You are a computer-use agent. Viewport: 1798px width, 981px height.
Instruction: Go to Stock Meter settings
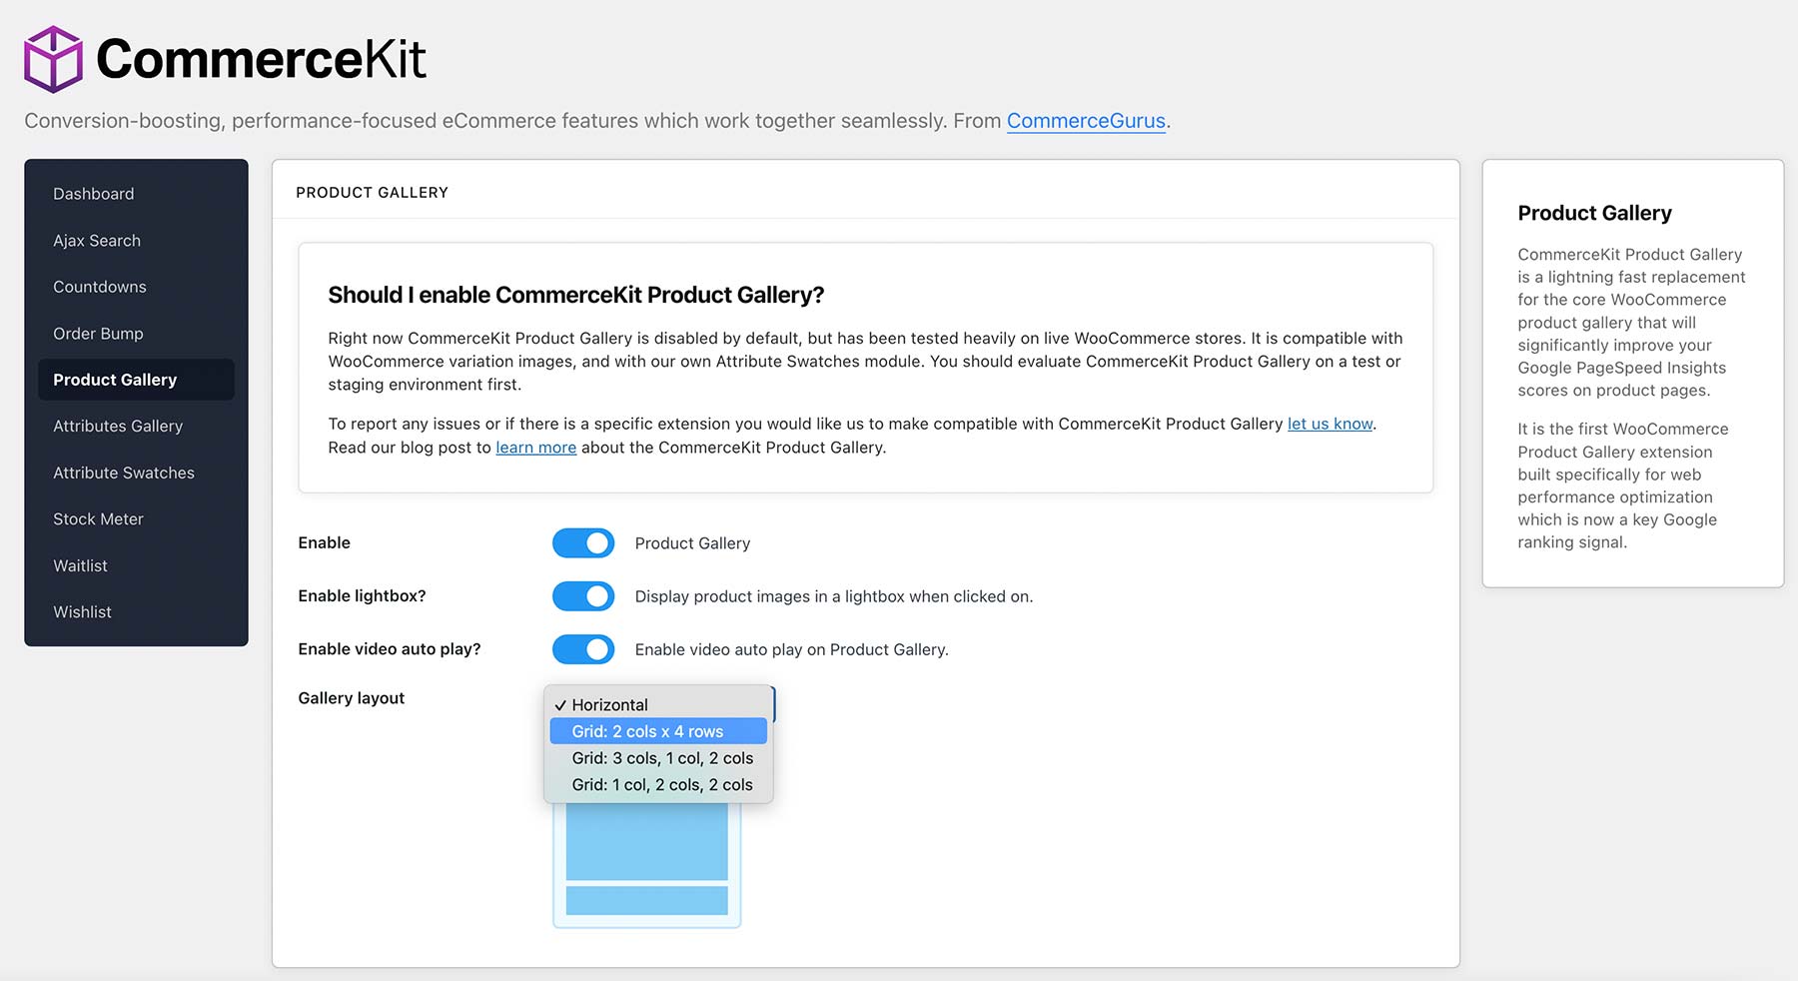coord(98,519)
